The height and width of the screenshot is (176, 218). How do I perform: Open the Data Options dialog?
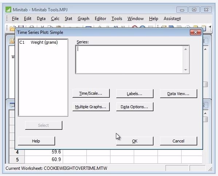click(x=135, y=107)
